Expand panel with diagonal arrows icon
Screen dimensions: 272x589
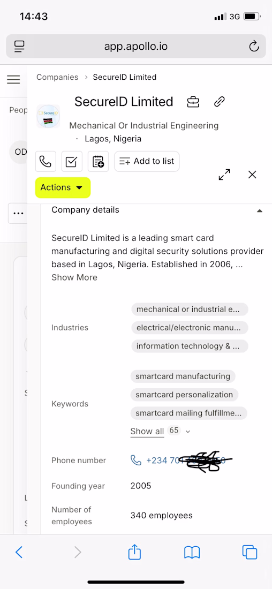[224, 175]
